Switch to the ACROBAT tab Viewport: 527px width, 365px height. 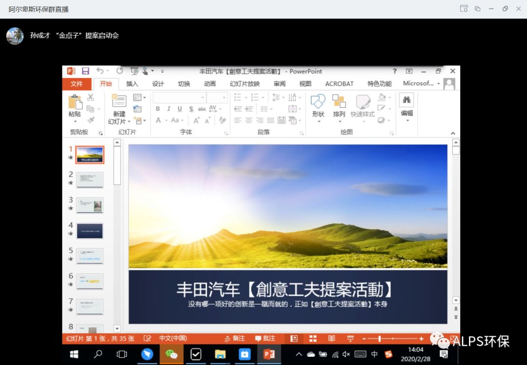[339, 84]
